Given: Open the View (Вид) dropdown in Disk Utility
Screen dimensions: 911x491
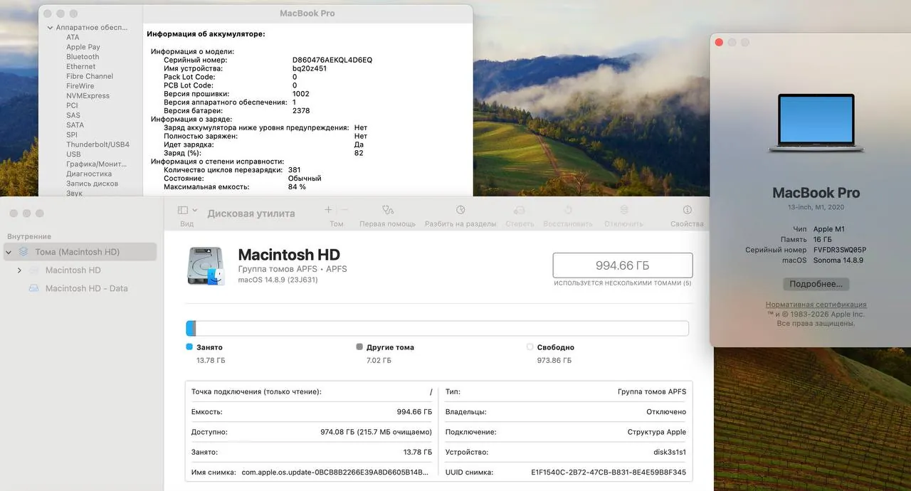Looking at the screenshot, I should [186, 211].
